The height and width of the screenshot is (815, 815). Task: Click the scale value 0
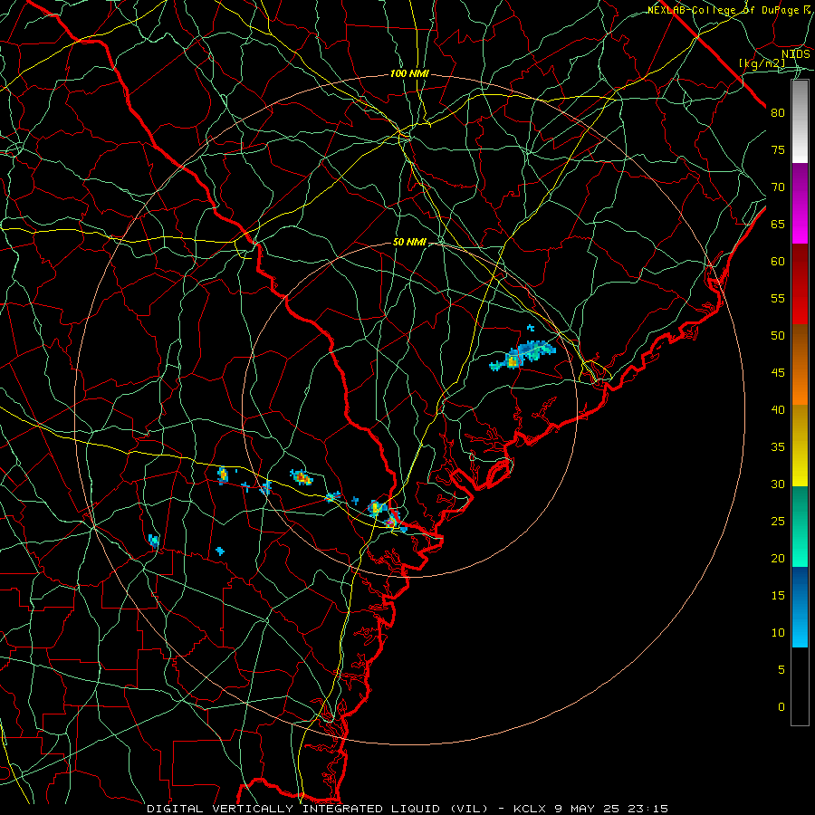[781, 707]
